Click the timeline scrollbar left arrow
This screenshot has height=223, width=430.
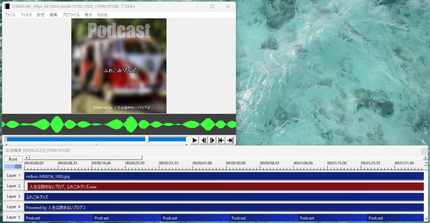click(x=27, y=158)
